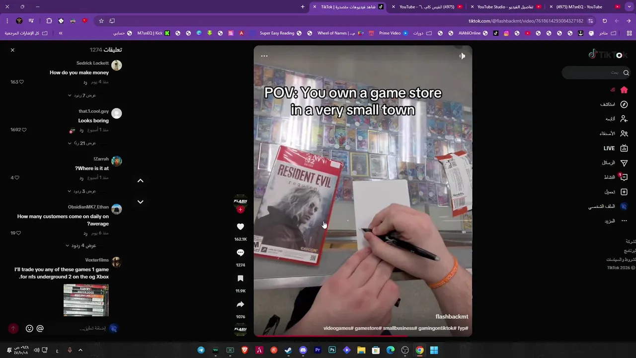Go to next video with down arrow
Screen dimensions: 636x358
pos(140,202)
